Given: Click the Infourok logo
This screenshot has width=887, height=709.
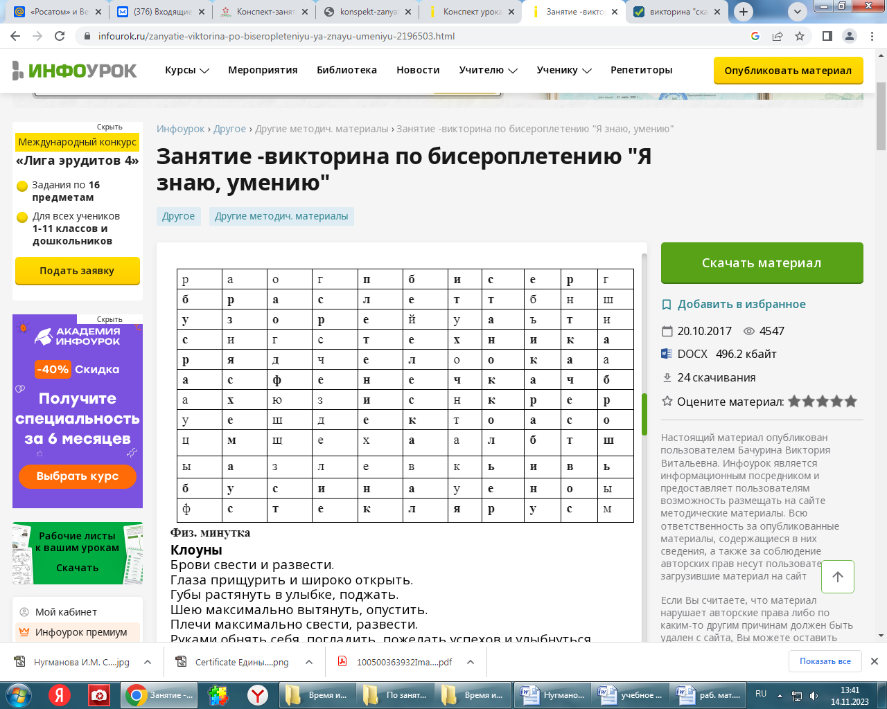Looking at the screenshot, I should (75, 70).
